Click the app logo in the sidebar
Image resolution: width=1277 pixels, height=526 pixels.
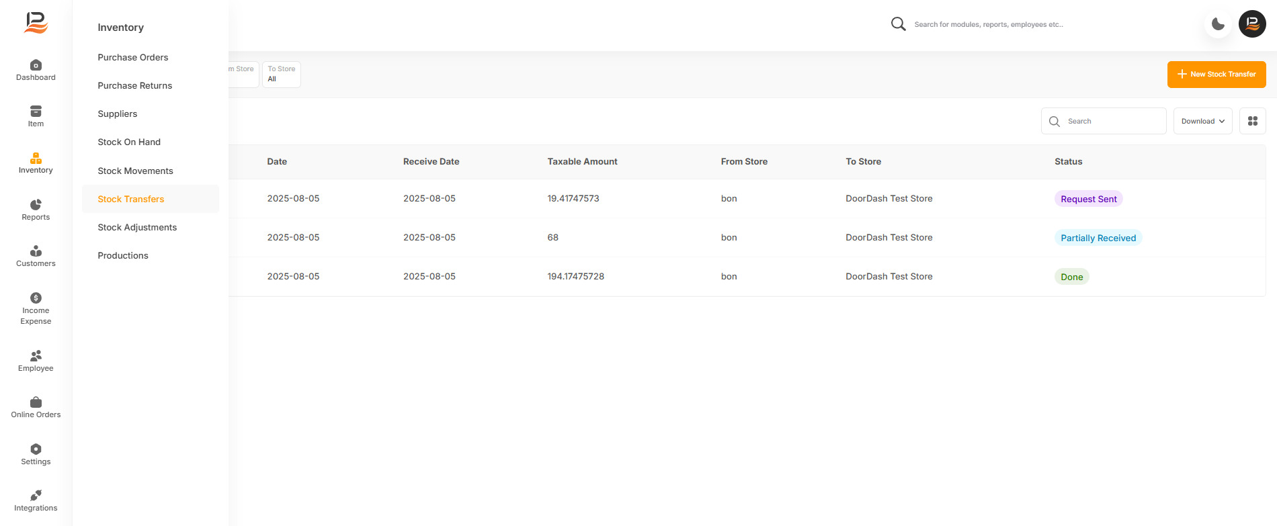click(36, 23)
